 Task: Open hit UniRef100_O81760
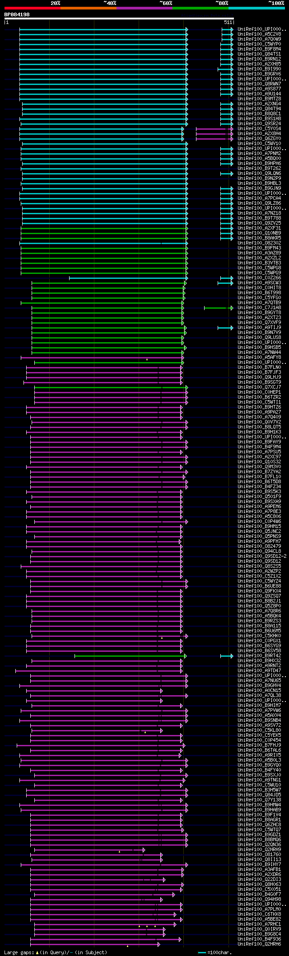coord(259,854)
